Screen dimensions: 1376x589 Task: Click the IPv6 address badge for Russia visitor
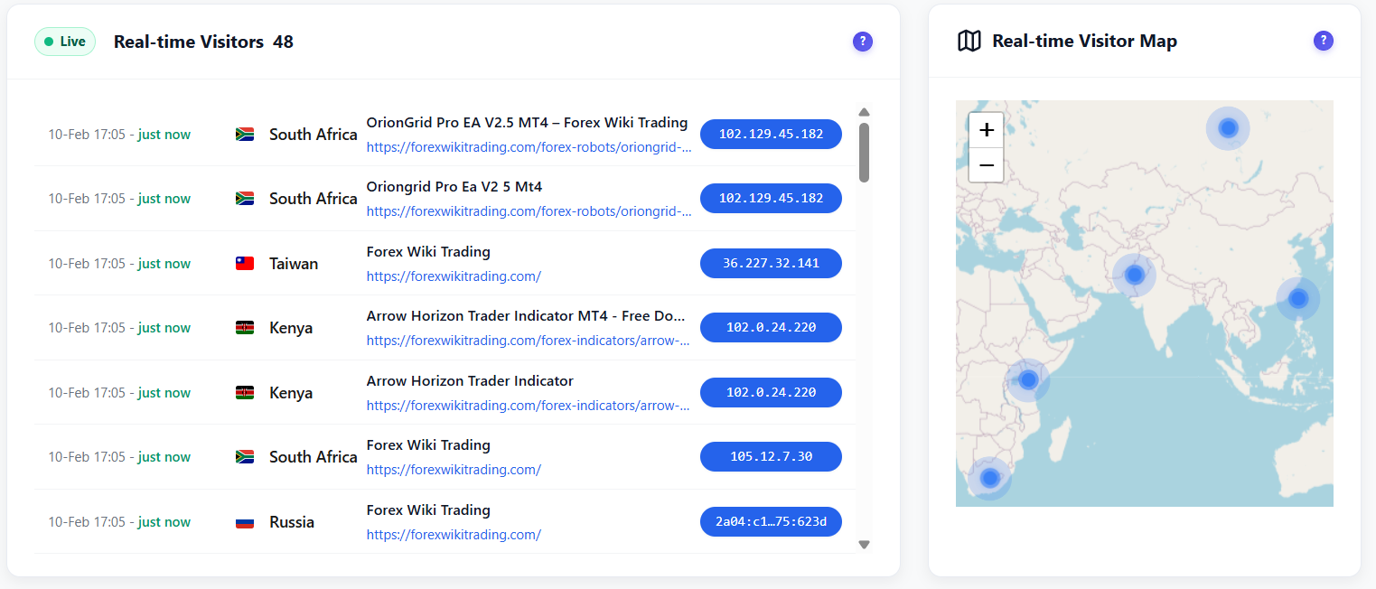(771, 521)
